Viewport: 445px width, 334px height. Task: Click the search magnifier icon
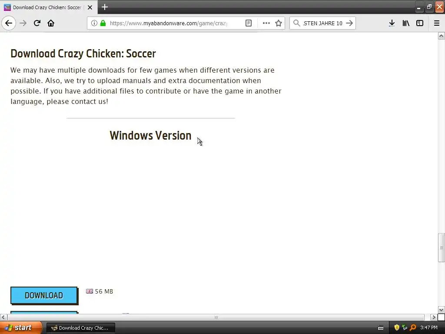[x=296, y=23]
